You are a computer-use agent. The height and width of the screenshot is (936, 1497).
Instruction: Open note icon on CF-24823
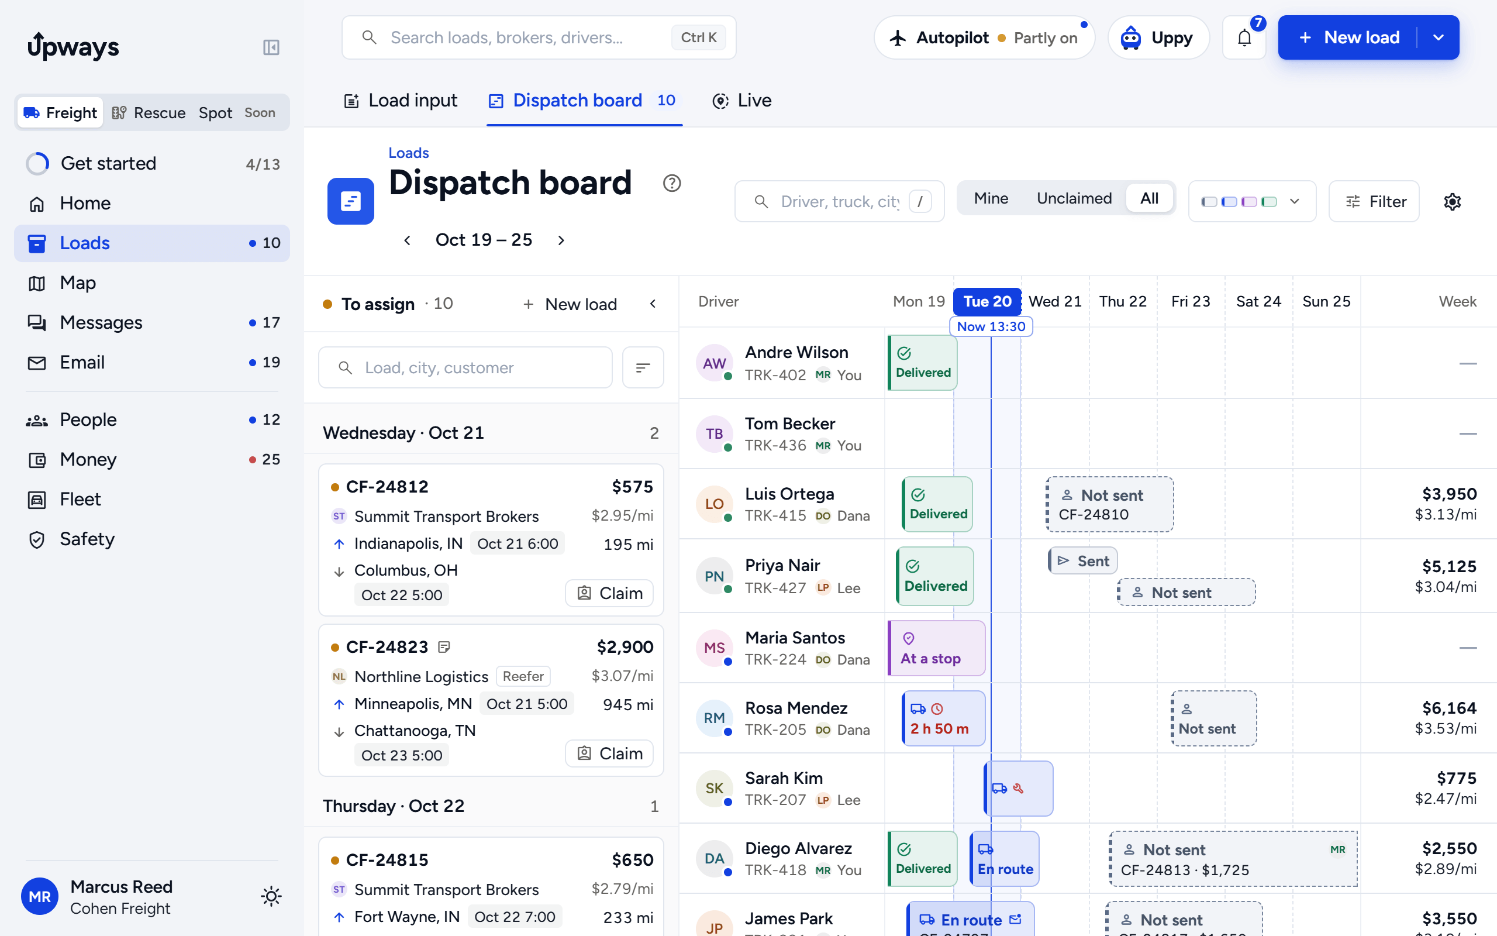click(443, 647)
